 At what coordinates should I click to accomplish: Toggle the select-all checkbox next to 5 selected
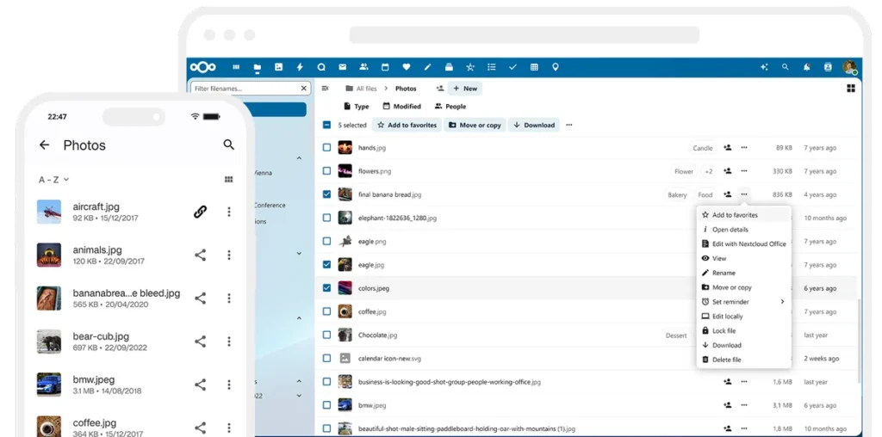coord(326,125)
